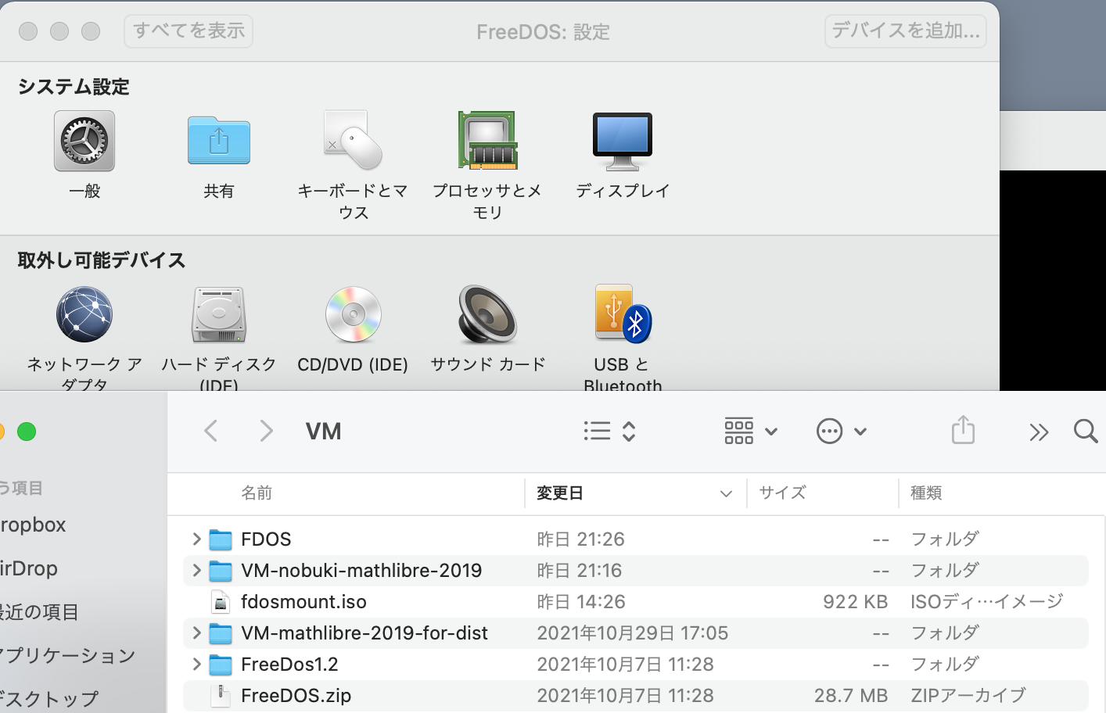
Task: Sort files by the 名前 column header
Action: [257, 493]
